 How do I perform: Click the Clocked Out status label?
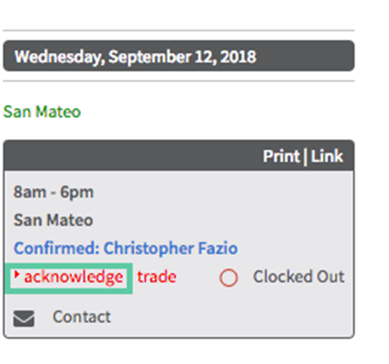pyautogui.click(x=299, y=276)
